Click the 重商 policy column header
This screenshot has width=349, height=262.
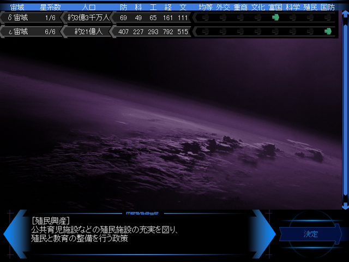coord(240,7)
